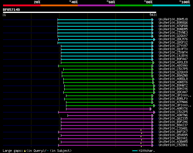Select the UniRef100_B8AI37 label
Viewport: 193px width, 153px height.
point(173,125)
